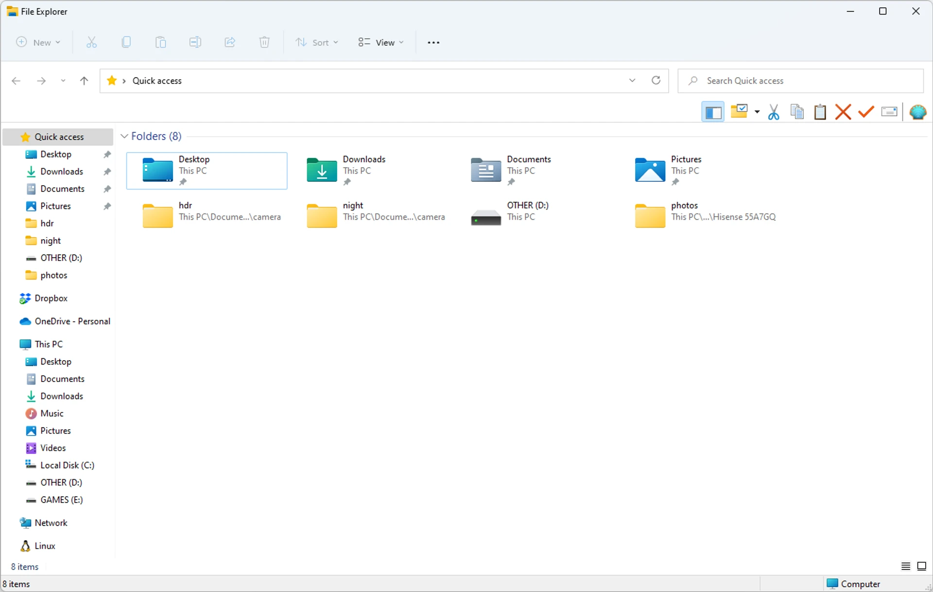Screen dimensions: 933x592
Task: Click Computer label in bottom status bar
Action: coord(860,584)
